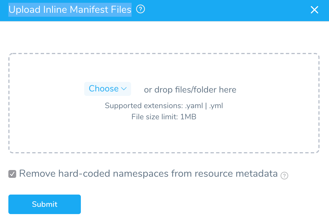This screenshot has width=329, height=223.
Task: Click the small gray question mark after metadata
Action: coord(284,176)
